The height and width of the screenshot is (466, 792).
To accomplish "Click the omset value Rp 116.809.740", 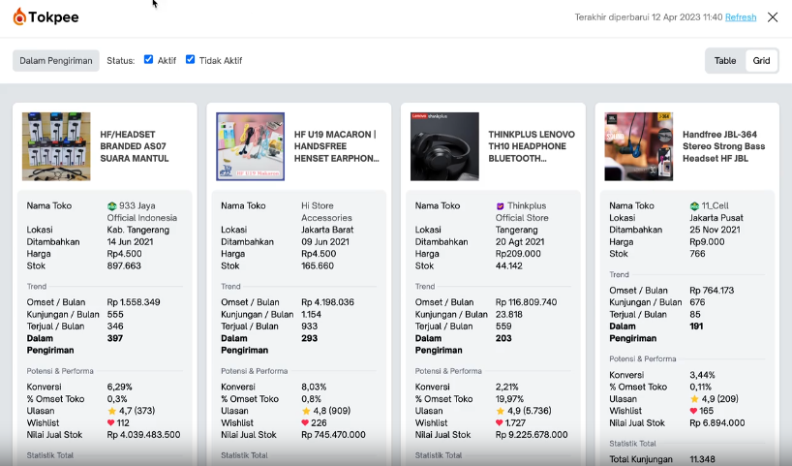I will point(526,302).
